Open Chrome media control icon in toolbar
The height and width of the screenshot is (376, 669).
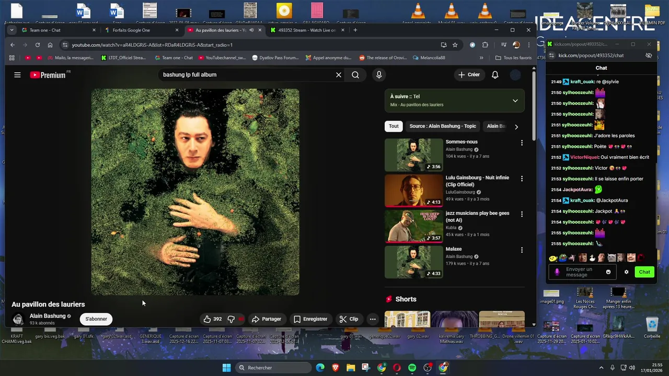click(x=503, y=45)
